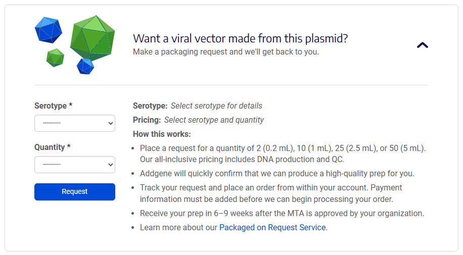Click 'Select serotype for details' text
The image size is (463, 255).
point(216,106)
